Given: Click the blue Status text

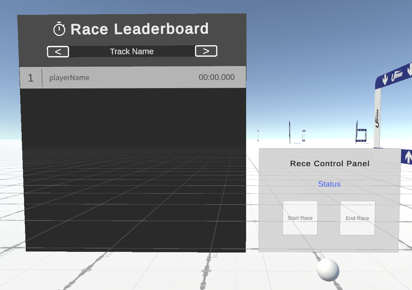Looking at the screenshot, I should (329, 184).
